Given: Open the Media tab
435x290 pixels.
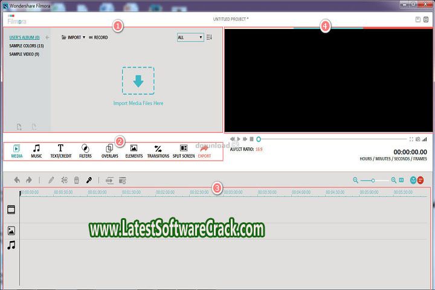Looking at the screenshot, I should click(x=17, y=151).
